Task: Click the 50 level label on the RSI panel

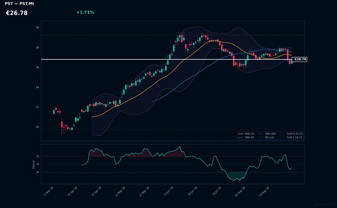Action: click(38, 164)
